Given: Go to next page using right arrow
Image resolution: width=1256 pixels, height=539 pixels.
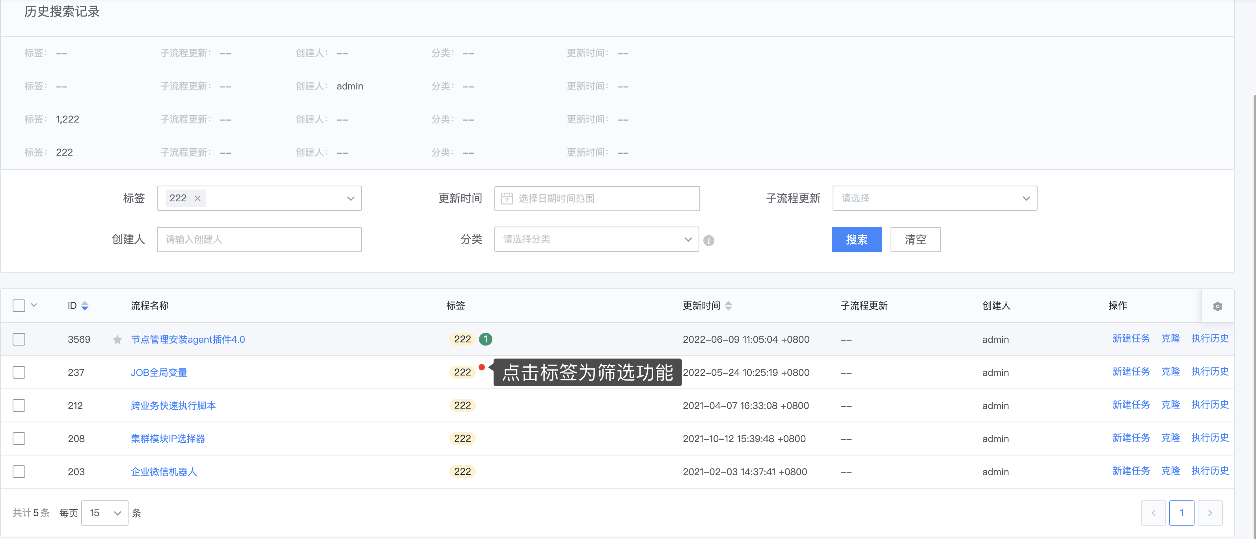Looking at the screenshot, I should 1210,513.
